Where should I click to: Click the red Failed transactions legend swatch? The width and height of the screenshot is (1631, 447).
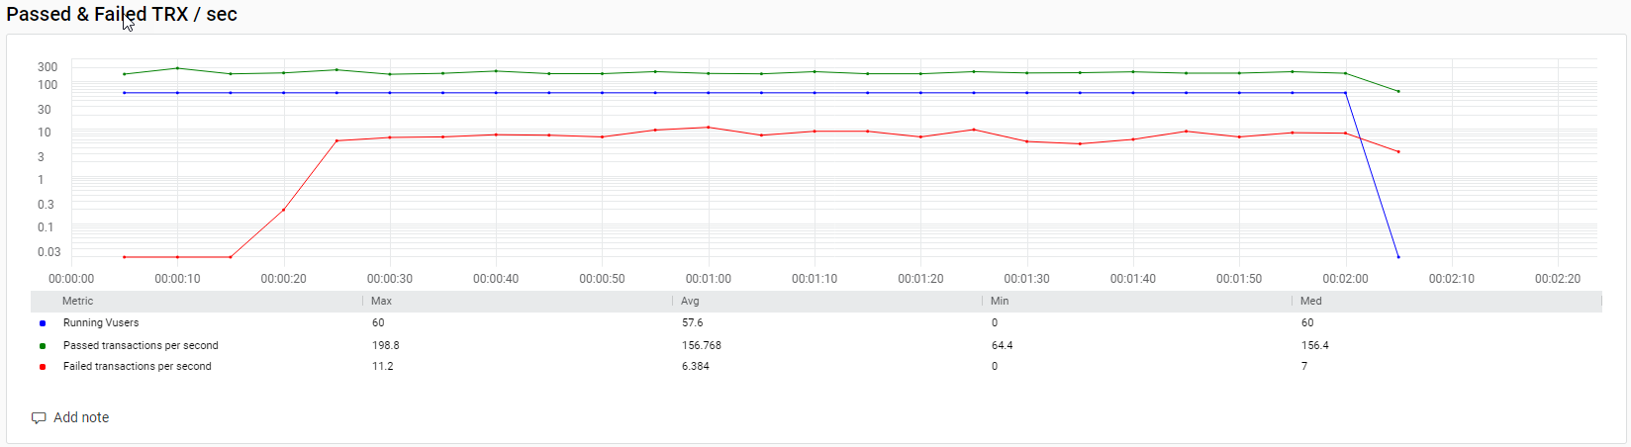[43, 367]
